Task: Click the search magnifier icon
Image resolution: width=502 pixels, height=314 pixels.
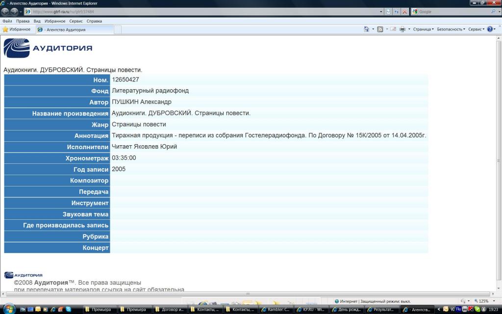Action: (493, 12)
